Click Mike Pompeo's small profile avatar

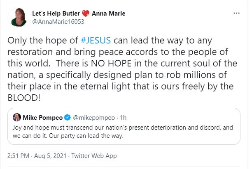tap(16, 117)
